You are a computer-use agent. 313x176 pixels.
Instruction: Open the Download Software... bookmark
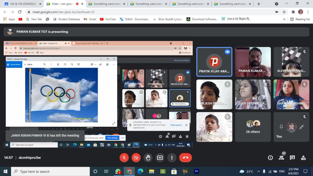pos(202,19)
